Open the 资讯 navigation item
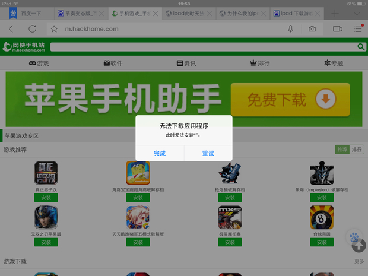This screenshot has width=368, height=276. click(186, 63)
